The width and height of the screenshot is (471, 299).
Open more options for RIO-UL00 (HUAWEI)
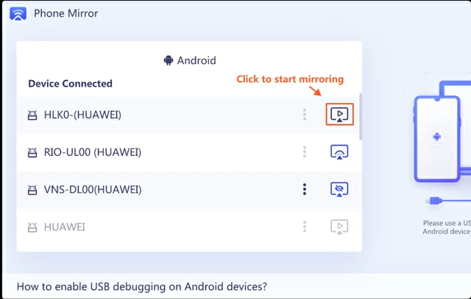(x=305, y=152)
